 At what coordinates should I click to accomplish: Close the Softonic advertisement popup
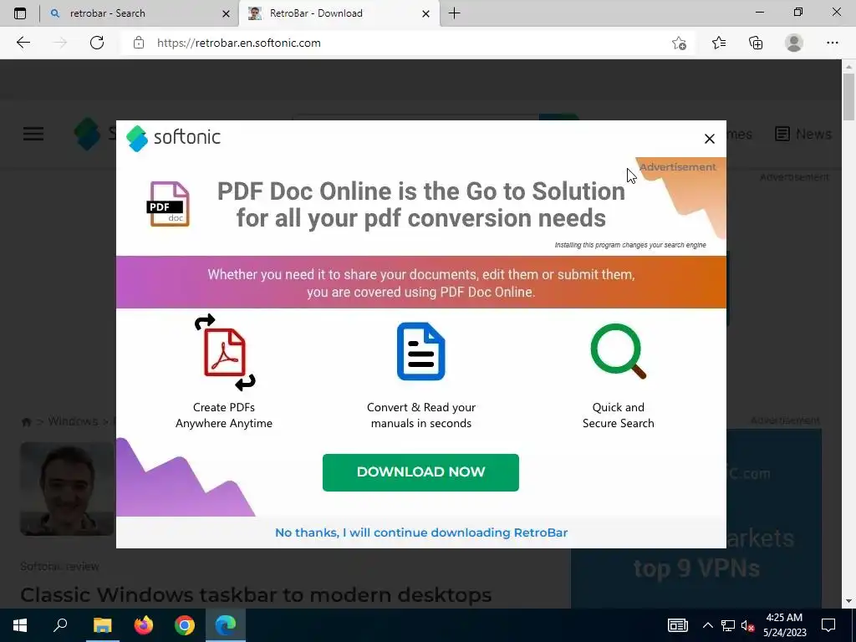click(x=709, y=139)
